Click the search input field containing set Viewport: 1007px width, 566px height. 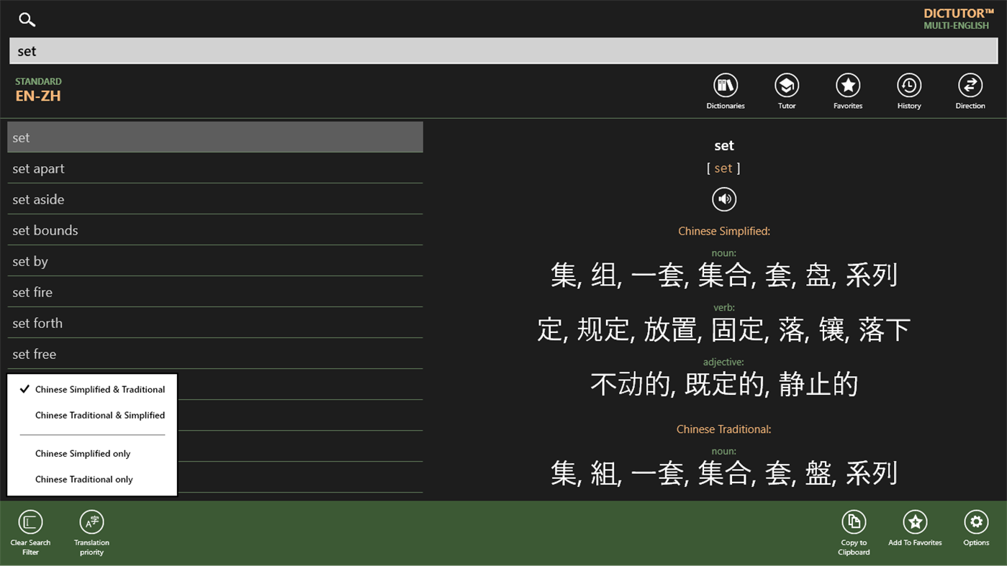pyautogui.click(x=503, y=50)
